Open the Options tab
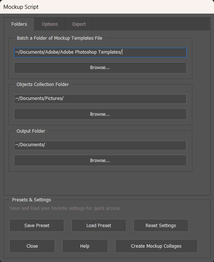 50,24
